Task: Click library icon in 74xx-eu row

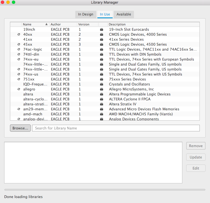Action: point(102,59)
